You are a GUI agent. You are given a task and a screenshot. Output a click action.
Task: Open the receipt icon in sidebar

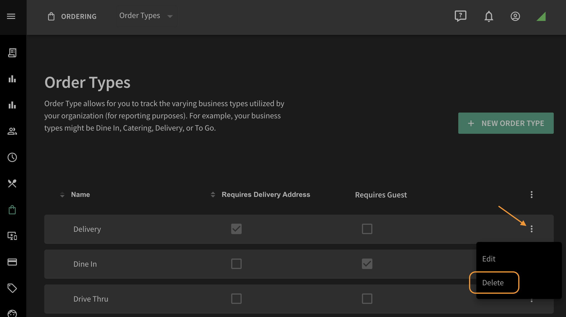(12, 53)
